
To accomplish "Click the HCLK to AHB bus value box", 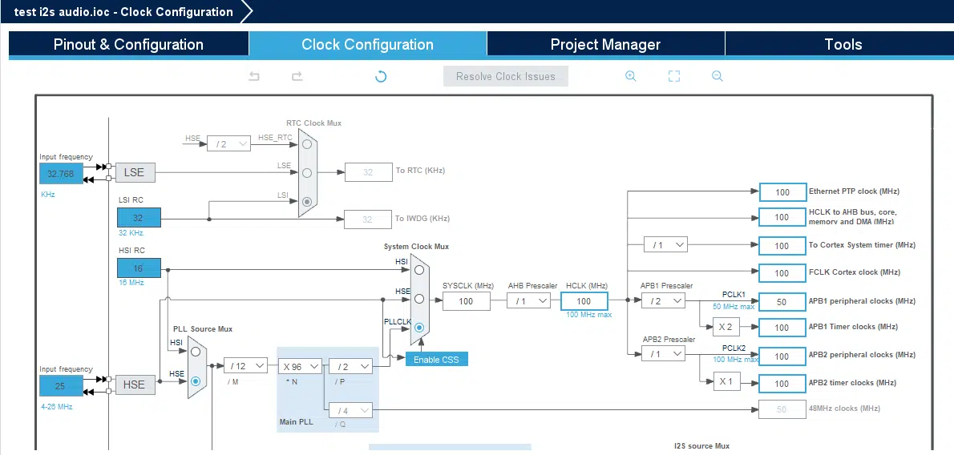I will (782, 217).
